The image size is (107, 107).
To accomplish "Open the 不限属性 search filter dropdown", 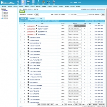I will click(x=57, y=14).
